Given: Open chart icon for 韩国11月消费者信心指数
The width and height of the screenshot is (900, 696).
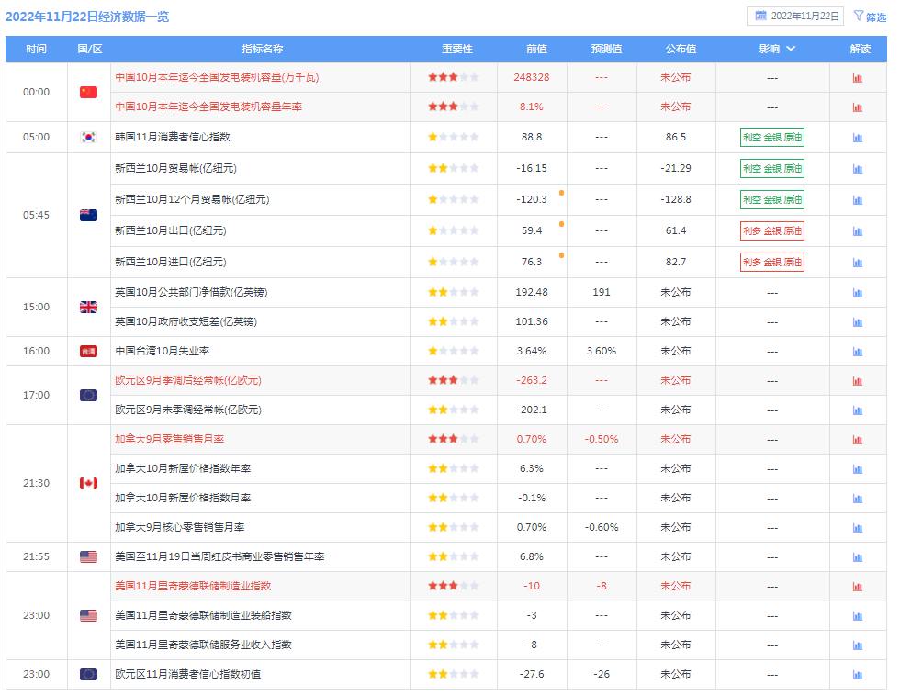Looking at the screenshot, I should click(858, 138).
